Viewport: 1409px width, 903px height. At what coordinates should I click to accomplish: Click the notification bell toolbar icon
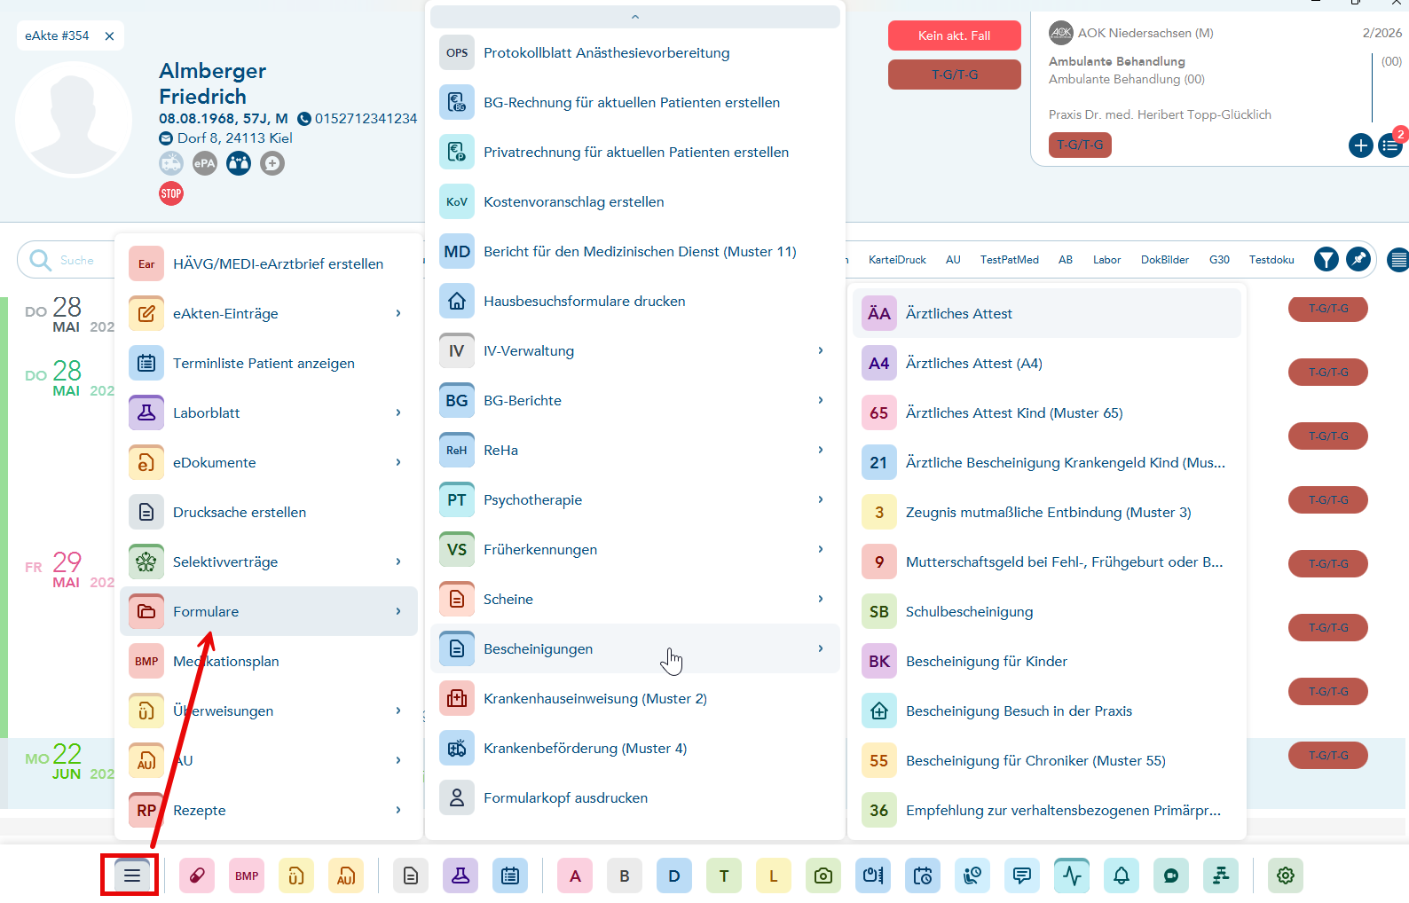point(1122,876)
